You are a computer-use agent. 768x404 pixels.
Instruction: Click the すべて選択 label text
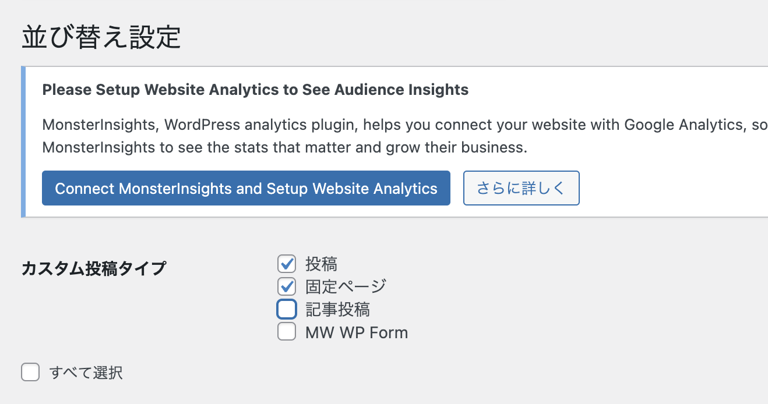tap(86, 373)
